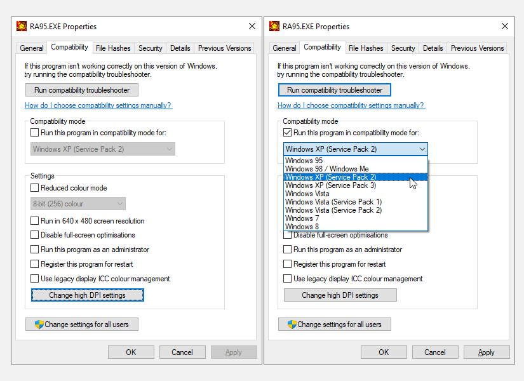Enable Run this program as an administrator
The height and width of the screenshot is (381, 524).
point(35,249)
